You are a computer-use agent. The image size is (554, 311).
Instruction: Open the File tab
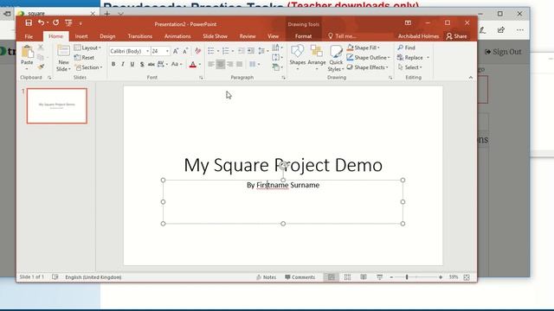(x=29, y=36)
